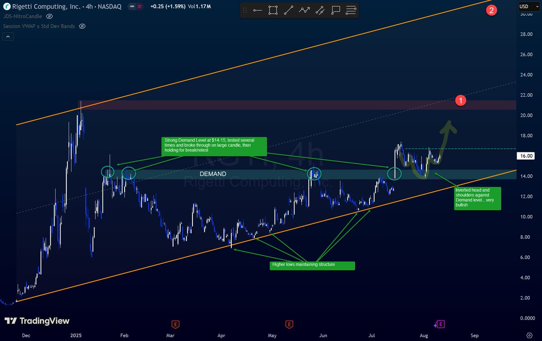
Task: Open chart settings hexagon icon
Action: (x=529, y=336)
